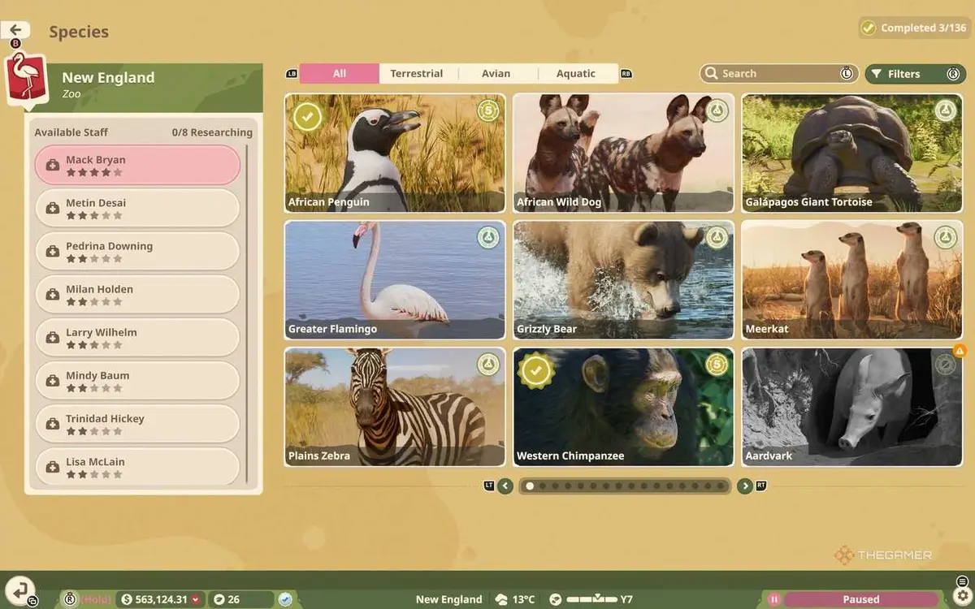The width and height of the screenshot is (975, 609).
Task: Select staff member Trinidad Hickey
Action: click(x=137, y=423)
